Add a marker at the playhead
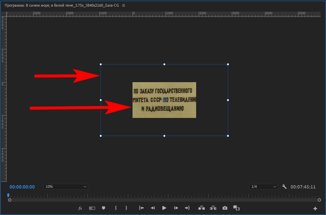 [x=103, y=208]
